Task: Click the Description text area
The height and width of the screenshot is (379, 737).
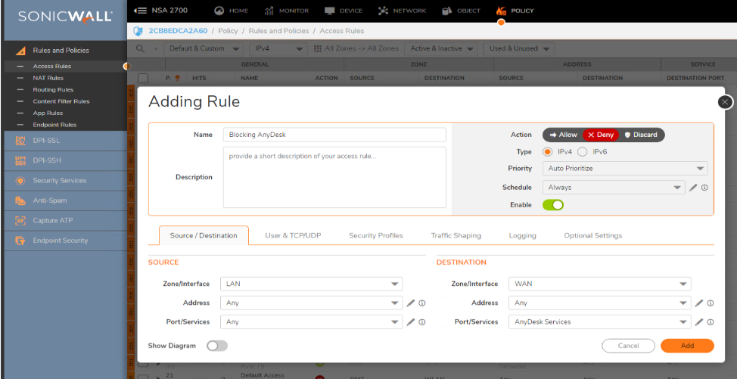Action: click(334, 177)
